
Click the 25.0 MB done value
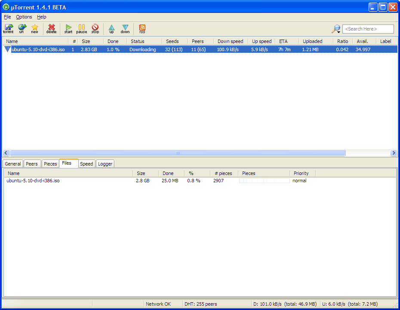point(170,181)
